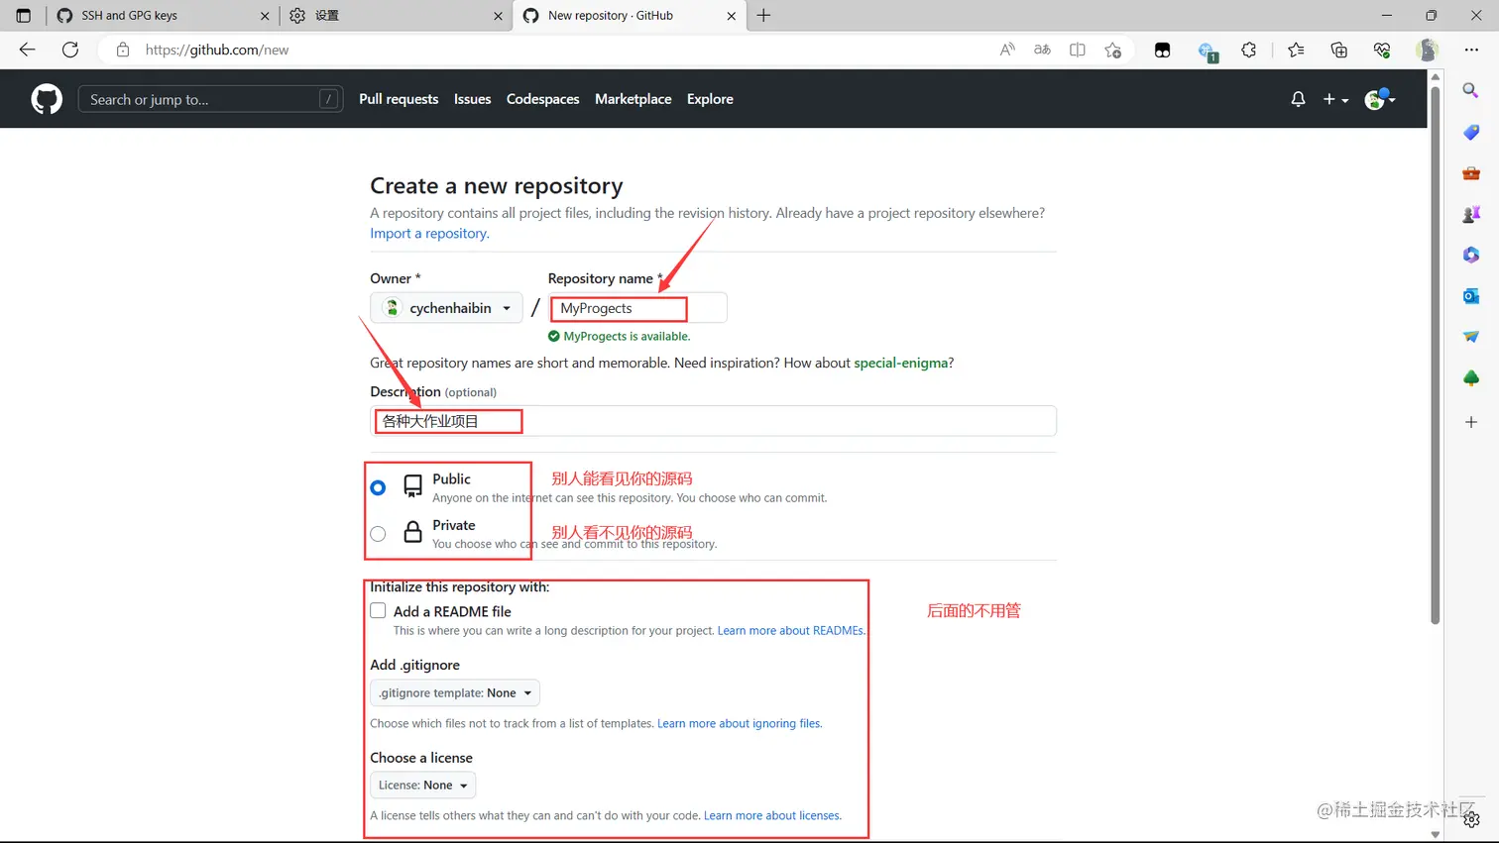Image resolution: width=1499 pixels, height=843 pixels.
Task: Add a sidebar app with plus
Action: 1471,422
